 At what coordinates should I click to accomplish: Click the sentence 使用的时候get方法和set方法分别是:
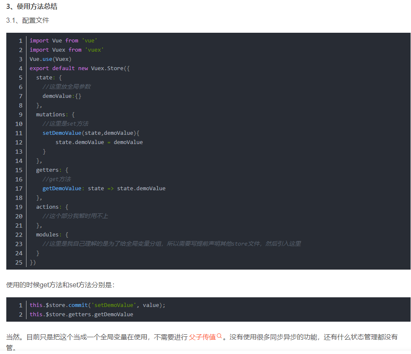tap(61, 285)
